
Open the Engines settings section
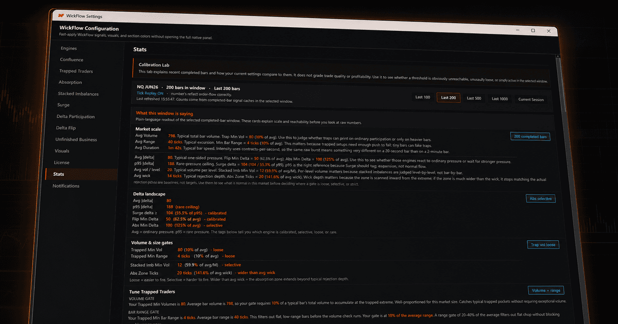point(68,48)
